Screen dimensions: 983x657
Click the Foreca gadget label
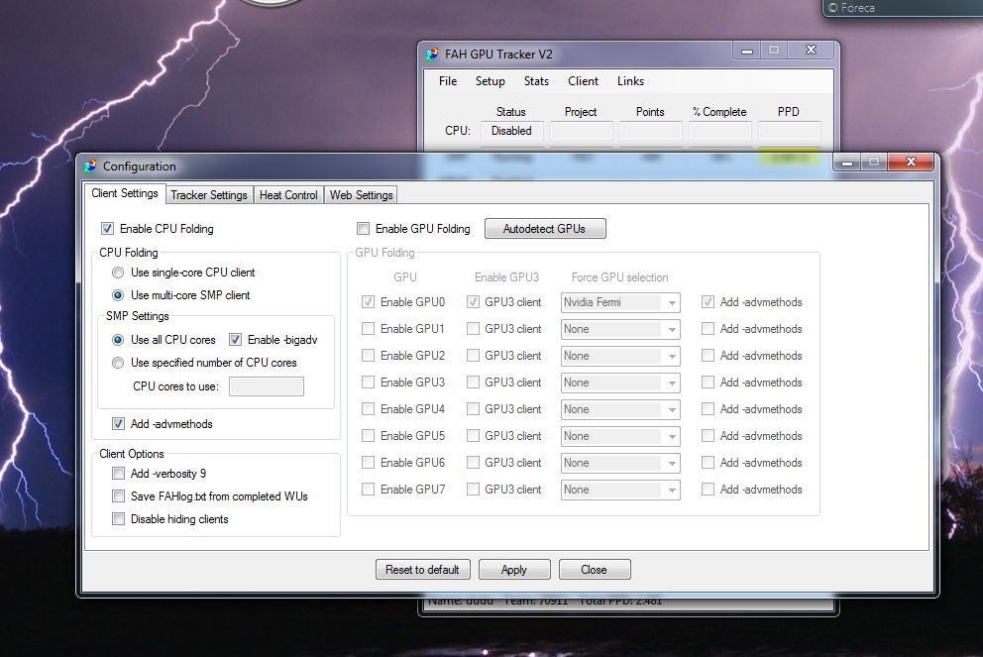point(851,8)
